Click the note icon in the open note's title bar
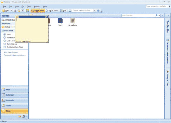The height and width of the screenshot is (123, 171). point(17,17)
